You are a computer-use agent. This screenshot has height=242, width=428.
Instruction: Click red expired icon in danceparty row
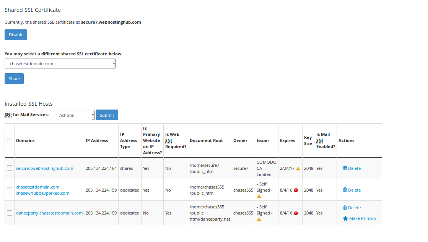pyautogui.click(x=296, y=213)
